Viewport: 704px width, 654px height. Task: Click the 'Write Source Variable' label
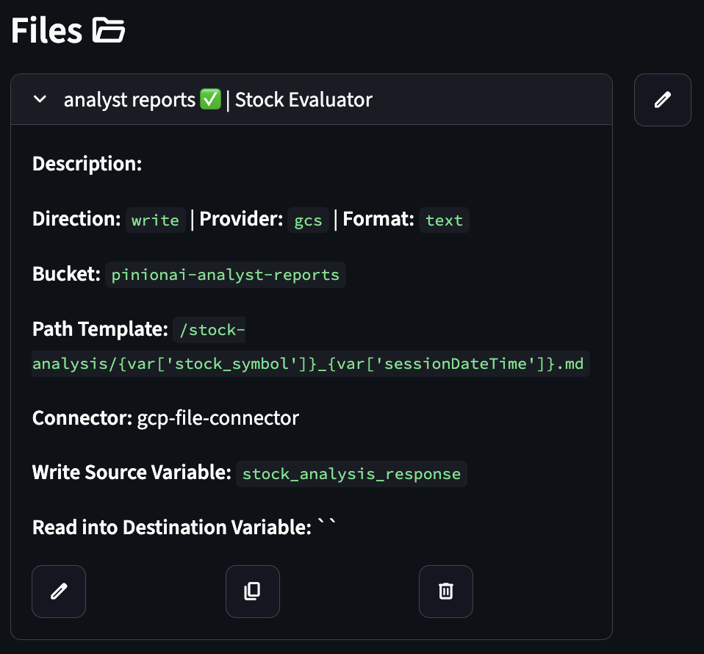[x=132, y=472]
